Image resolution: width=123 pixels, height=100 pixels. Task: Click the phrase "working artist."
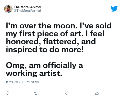pos(34,73)
